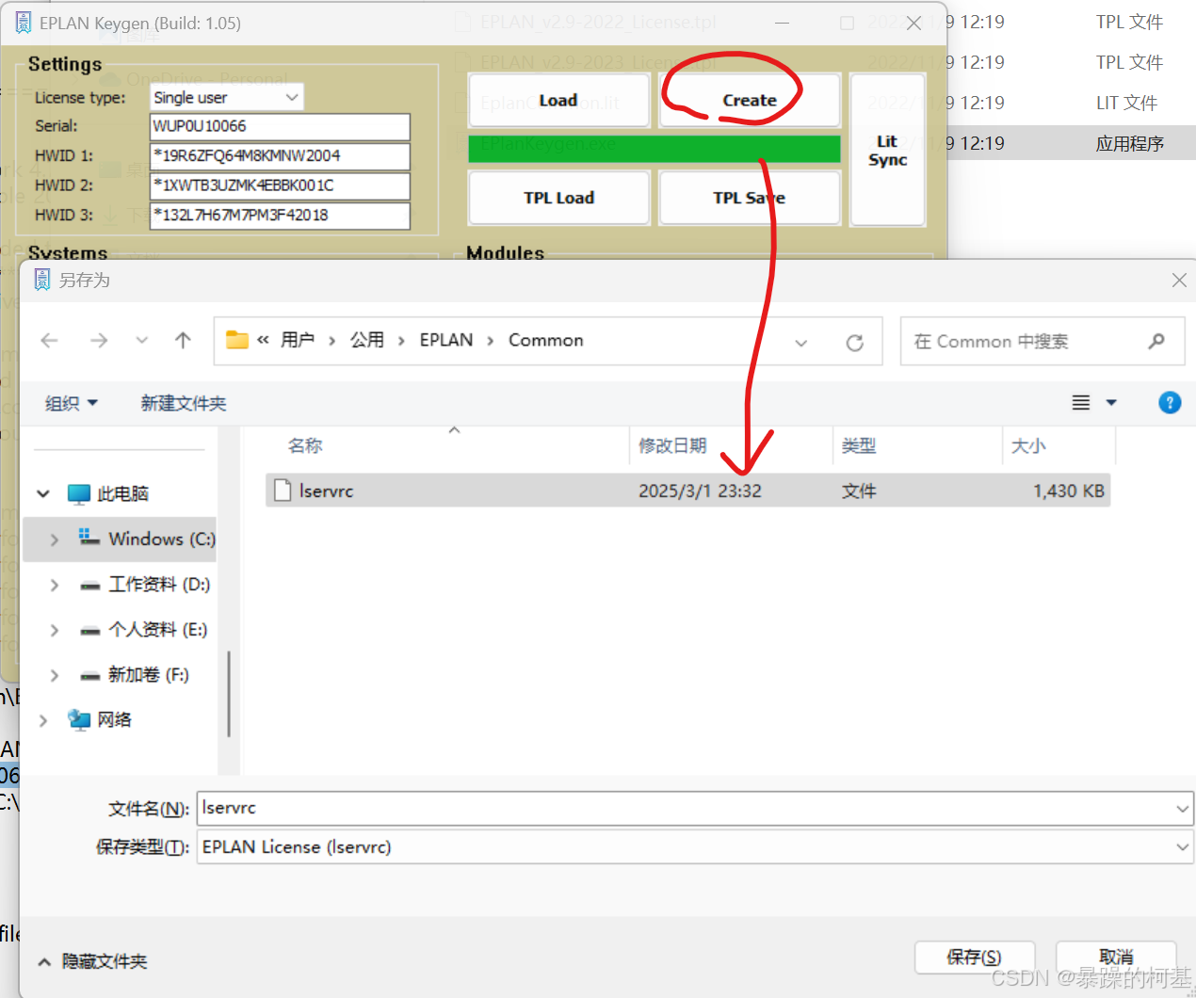
Task: Sort by 大小 column header
Action: pyautogui.click(x=1028, y=445)
